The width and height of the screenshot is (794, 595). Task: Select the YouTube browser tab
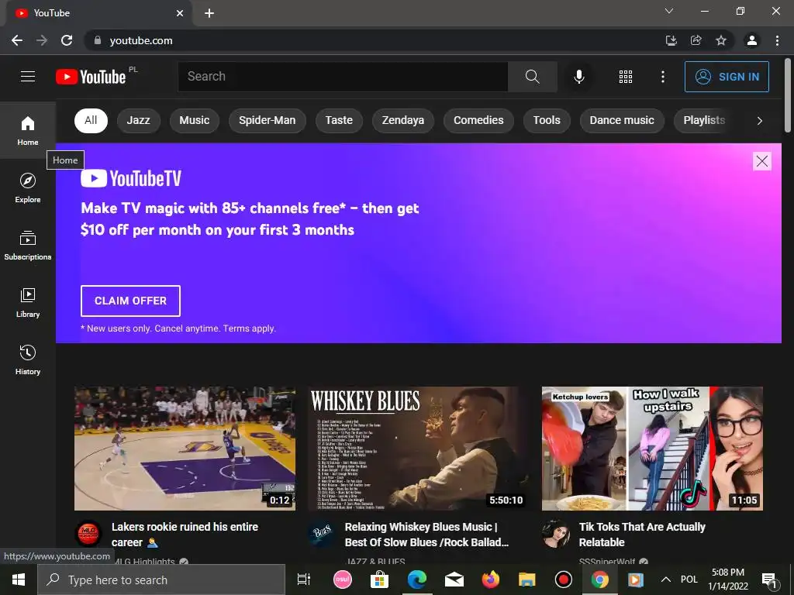tap(99, 13)
